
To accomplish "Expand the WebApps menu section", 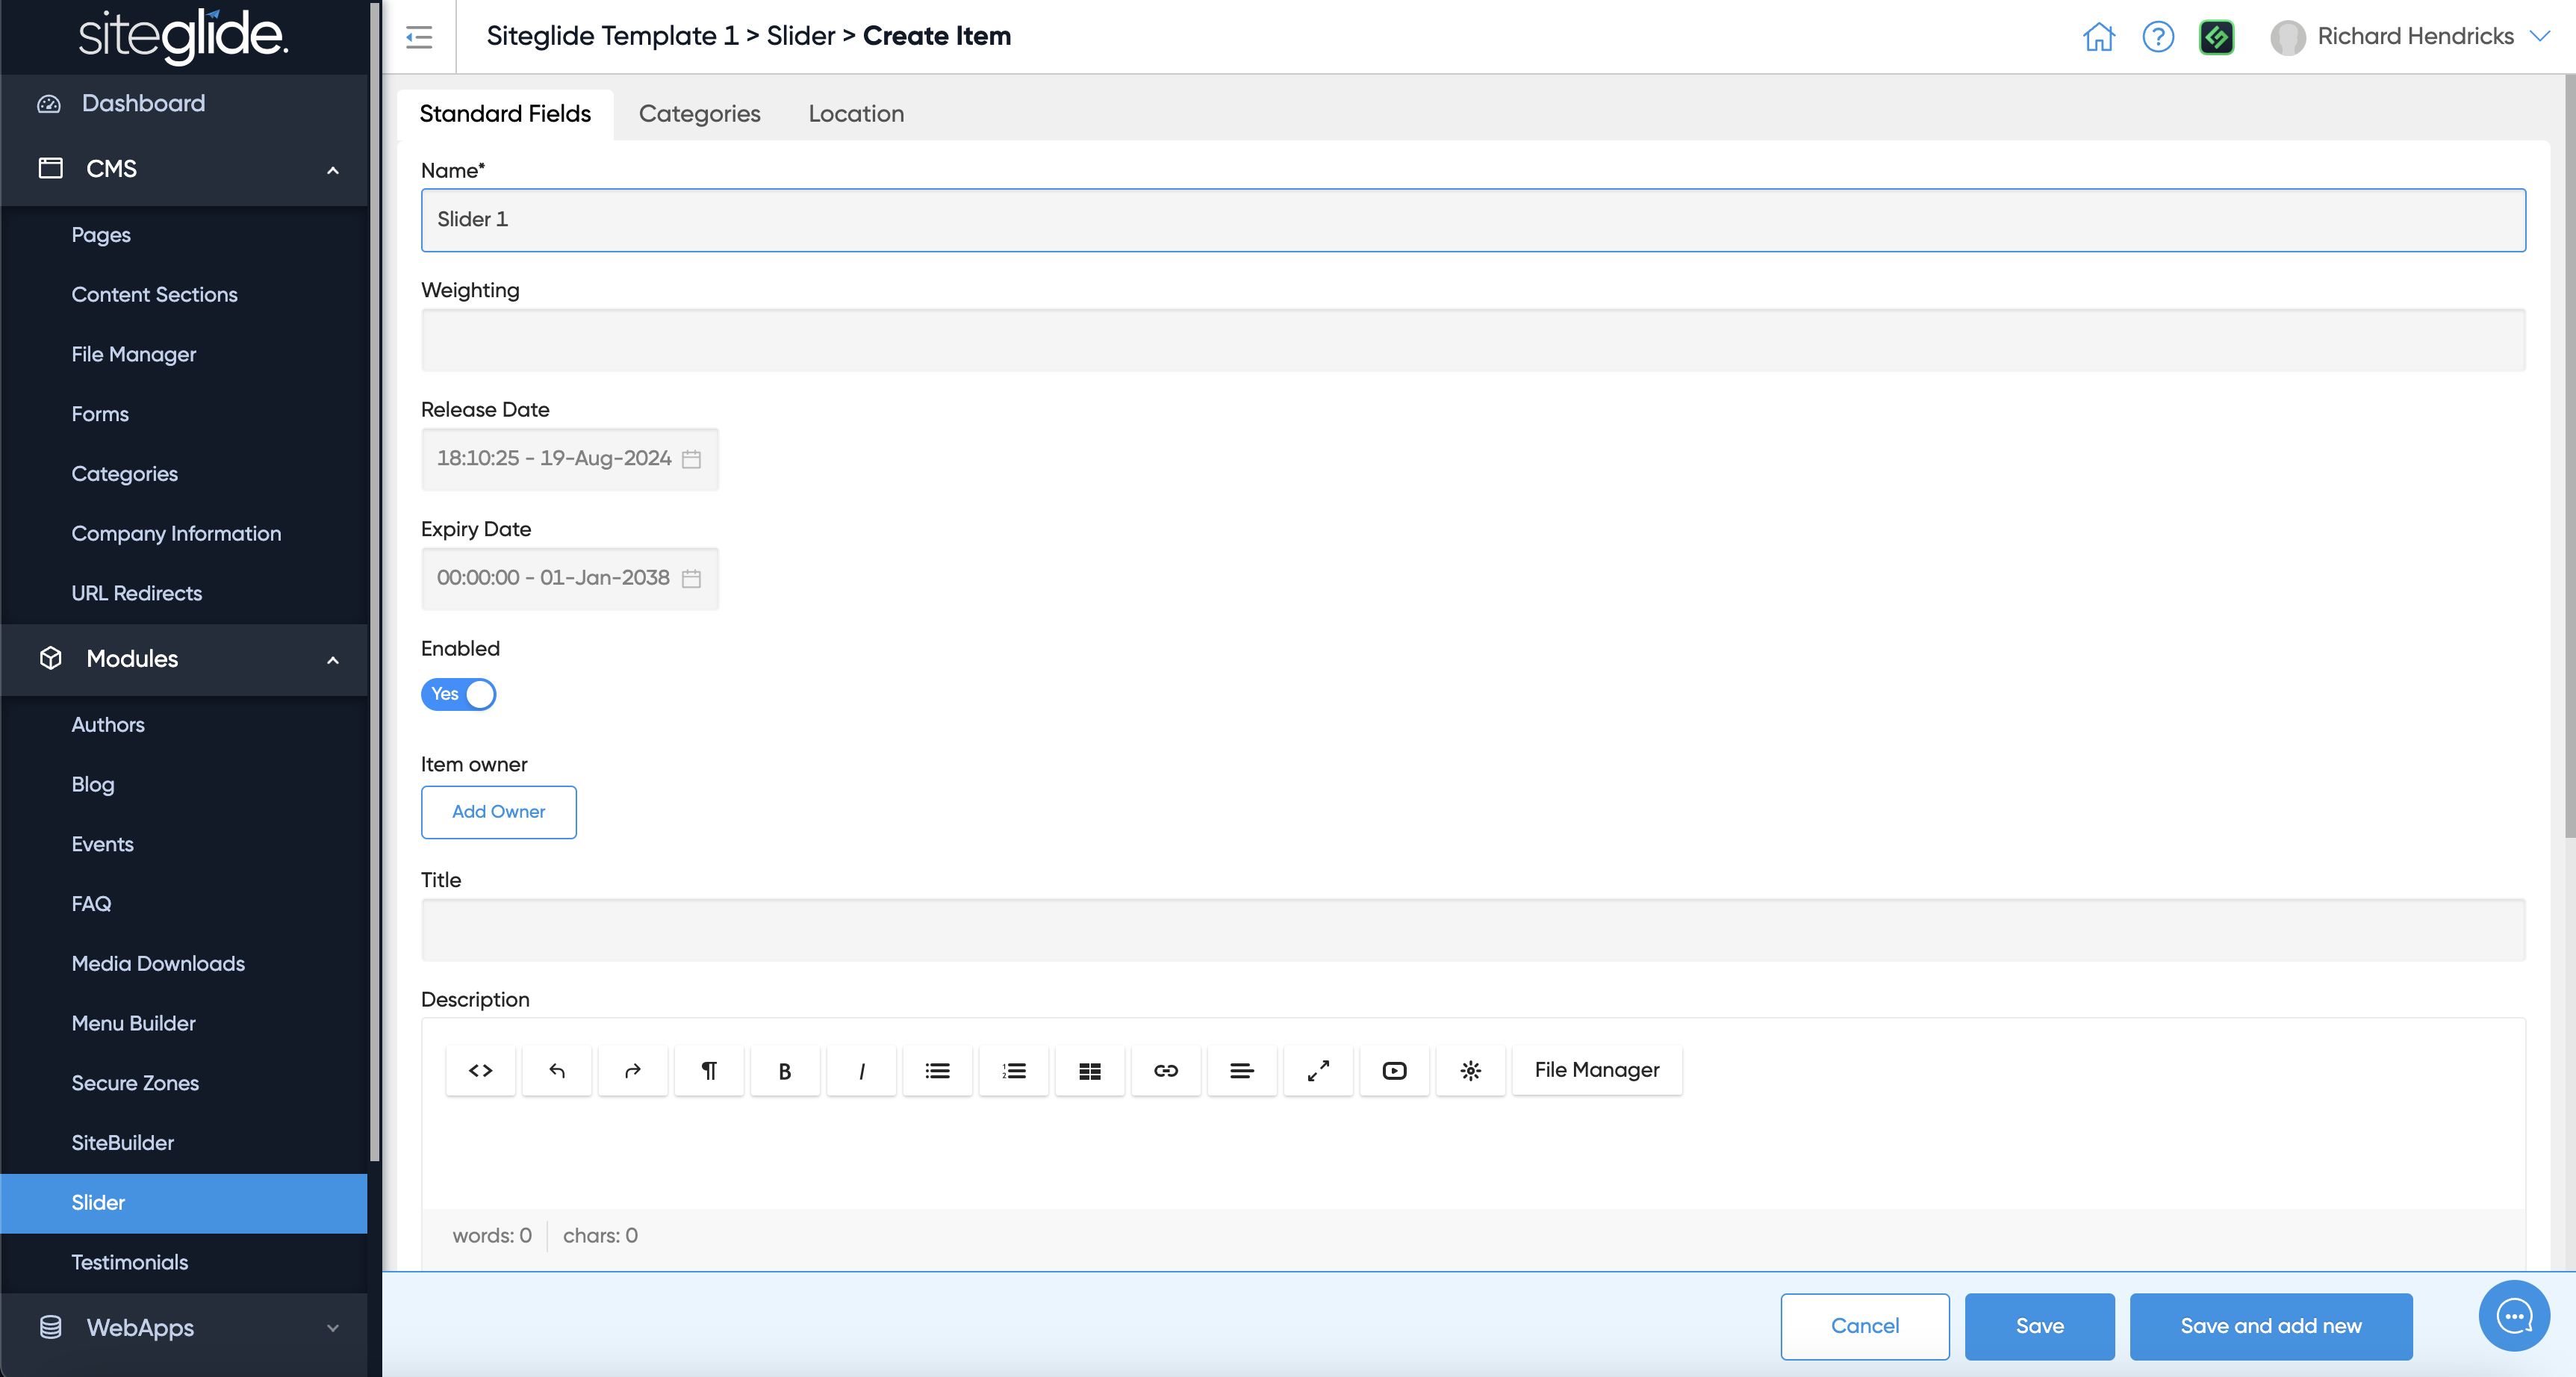I will tap(333, 1328).
